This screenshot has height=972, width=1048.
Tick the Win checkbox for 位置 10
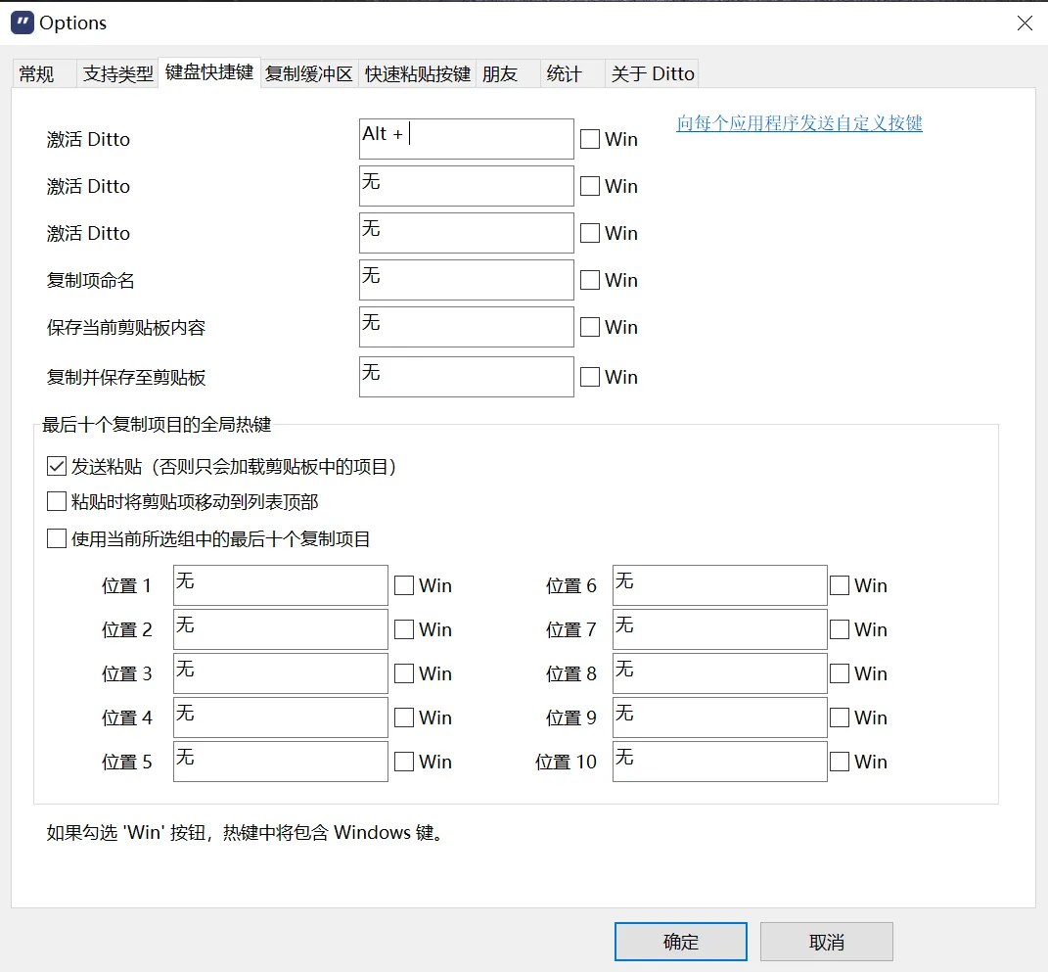click(840, 762)
